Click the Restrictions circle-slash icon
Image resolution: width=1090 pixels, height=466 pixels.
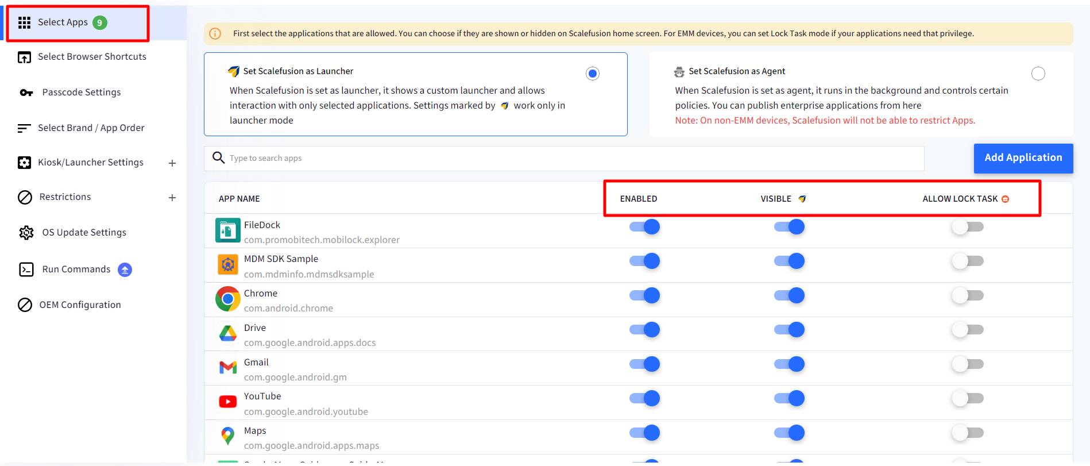(25, 197)
